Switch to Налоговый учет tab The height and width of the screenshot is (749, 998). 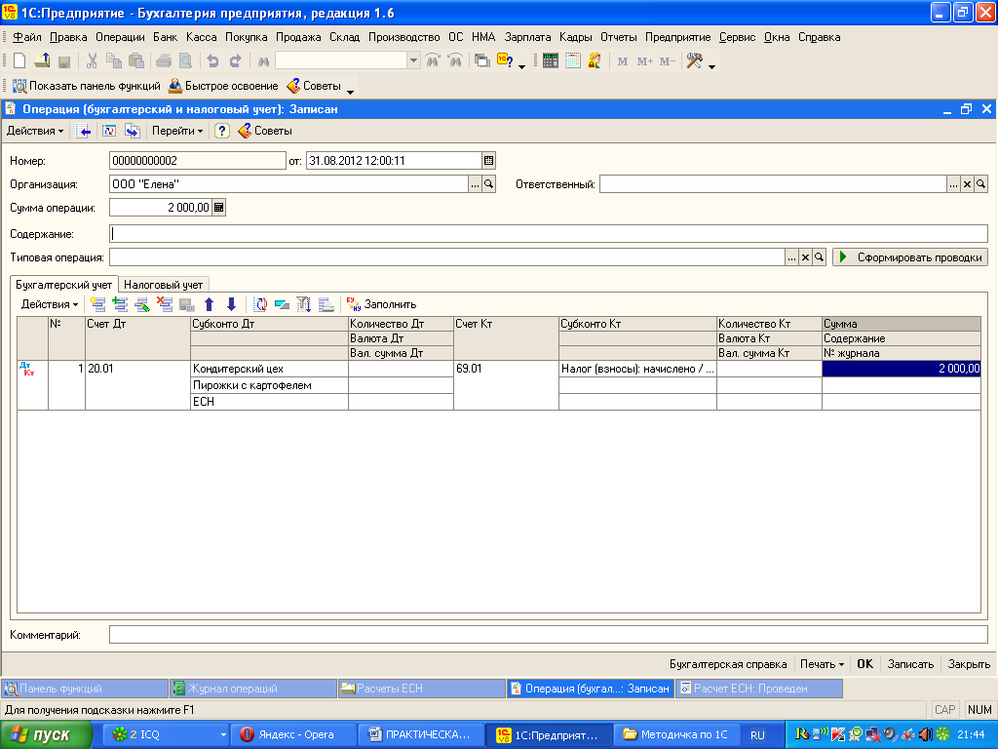[x=164, y=285]
